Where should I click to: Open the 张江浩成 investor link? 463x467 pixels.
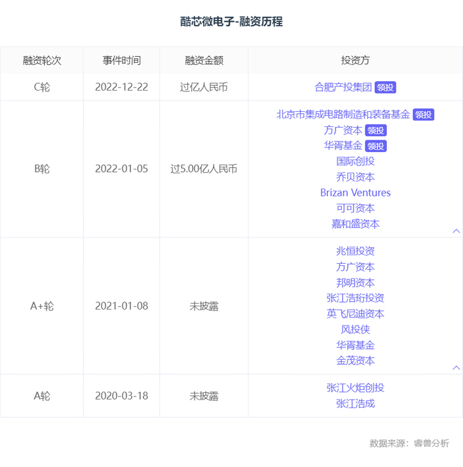[355, 403]
